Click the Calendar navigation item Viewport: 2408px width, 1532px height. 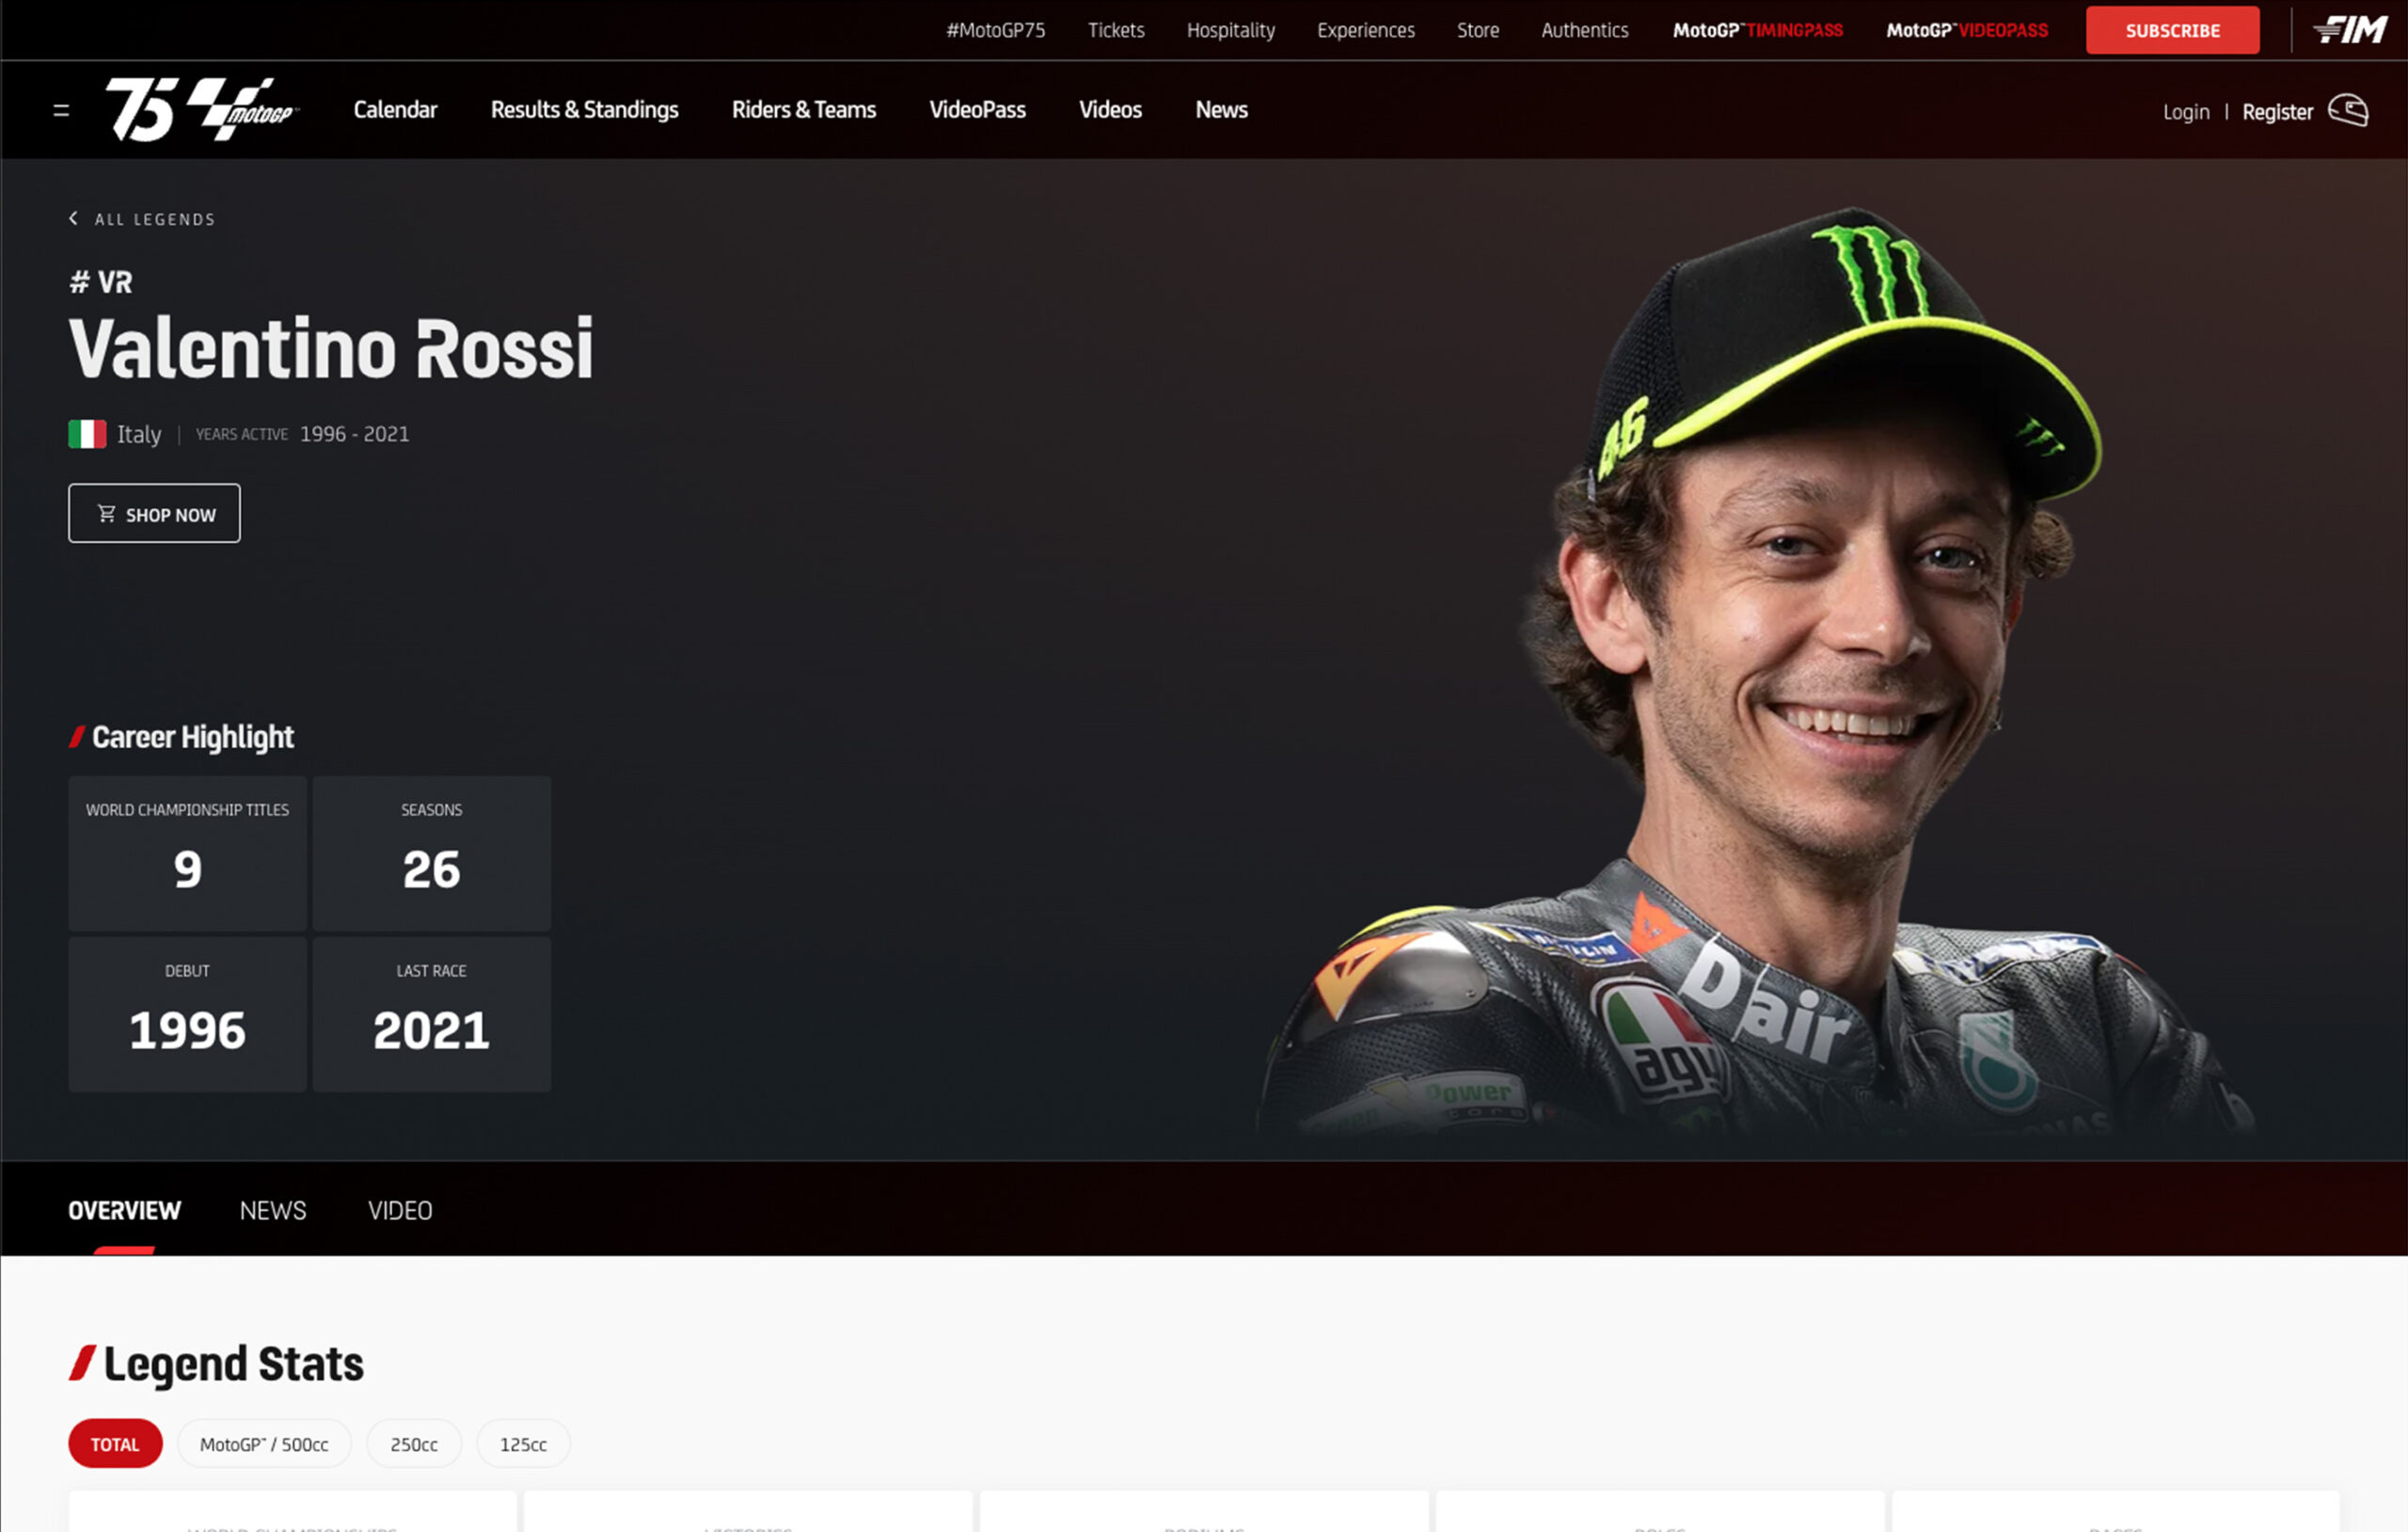(395, 110)
